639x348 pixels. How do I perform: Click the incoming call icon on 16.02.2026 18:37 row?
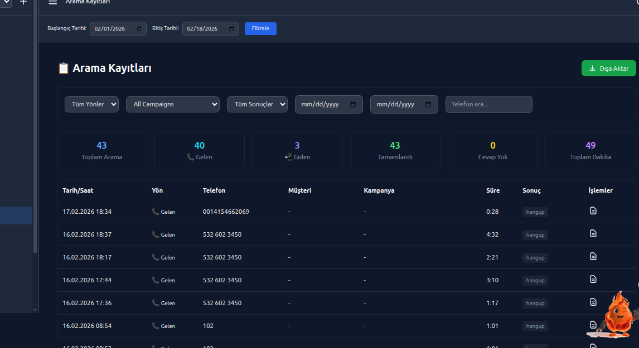(x=154, y=234)
